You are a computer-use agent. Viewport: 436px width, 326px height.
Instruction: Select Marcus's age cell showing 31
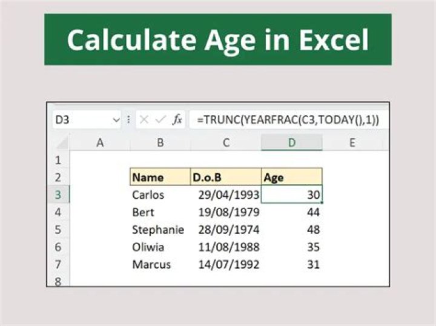[292, 264]
